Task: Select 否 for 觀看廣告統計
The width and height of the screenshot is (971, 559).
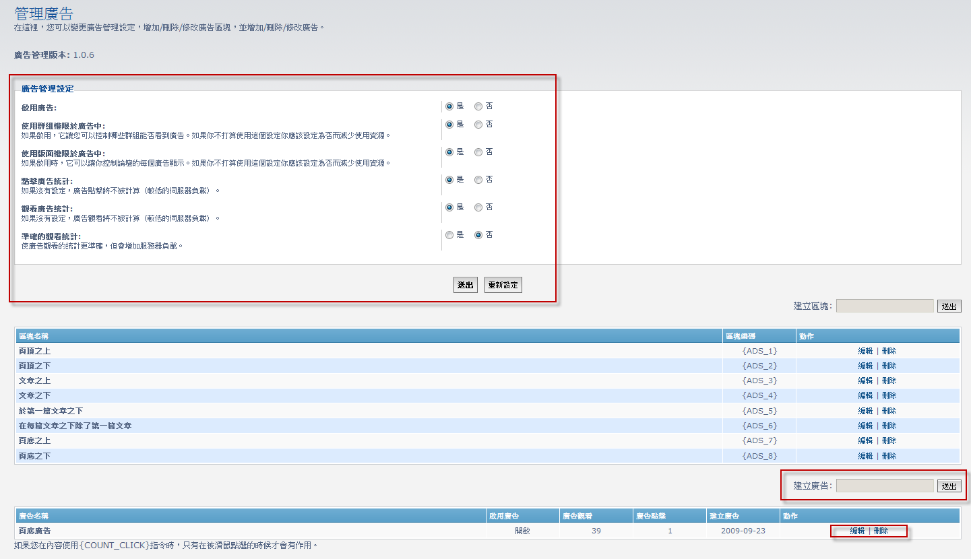Action: (x=478, y=207)
